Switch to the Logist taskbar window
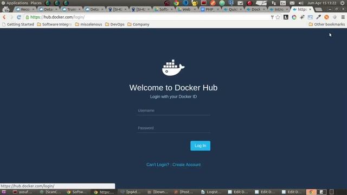 click(x=211, y=192)
